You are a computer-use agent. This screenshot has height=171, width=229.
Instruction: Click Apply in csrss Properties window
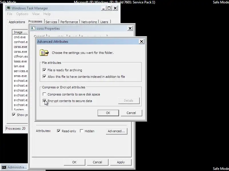[121, 162]
